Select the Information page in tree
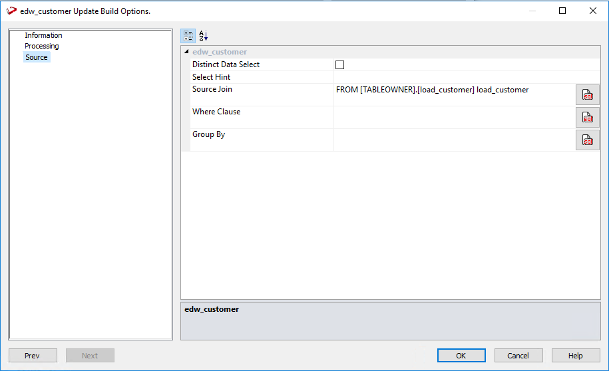This screenshot has height=371, width=609. click(x=43, y=35)
